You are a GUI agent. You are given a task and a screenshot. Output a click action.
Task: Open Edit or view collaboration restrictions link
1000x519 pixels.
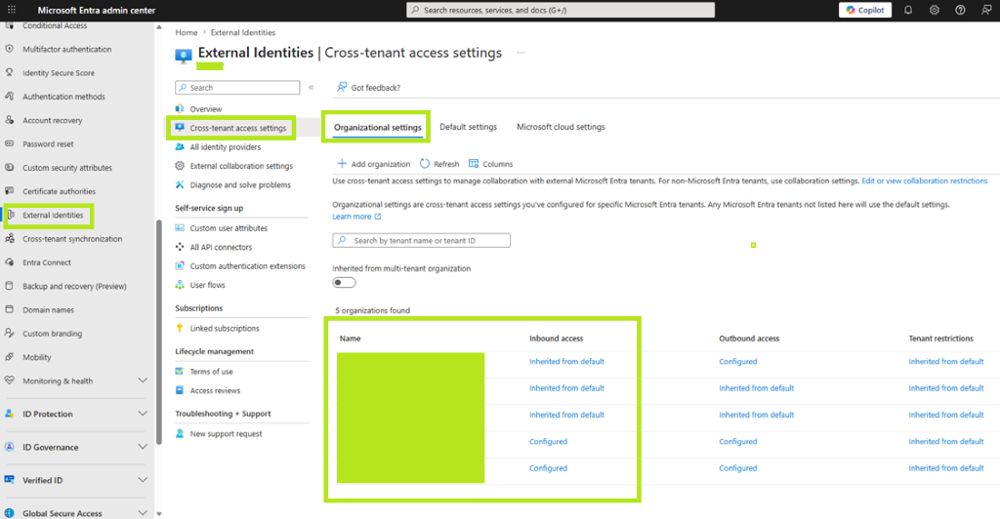[x=924, y=180]
